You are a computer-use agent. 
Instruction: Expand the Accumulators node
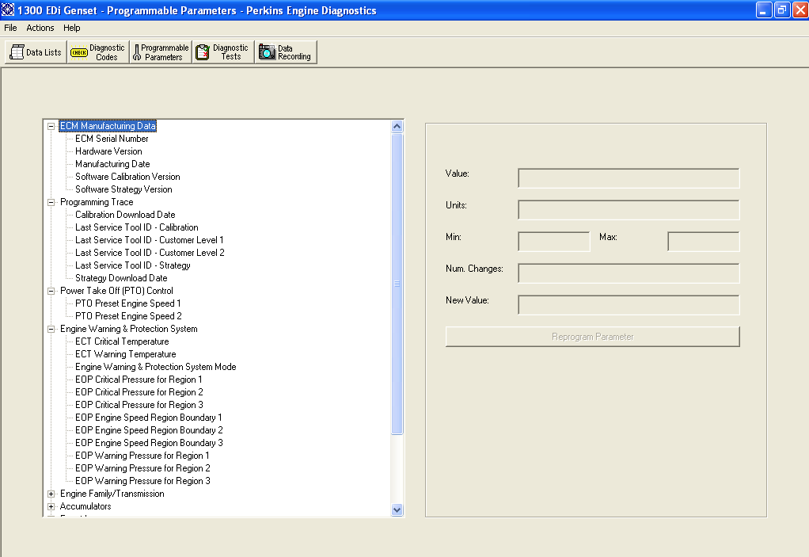click(51, 507)
